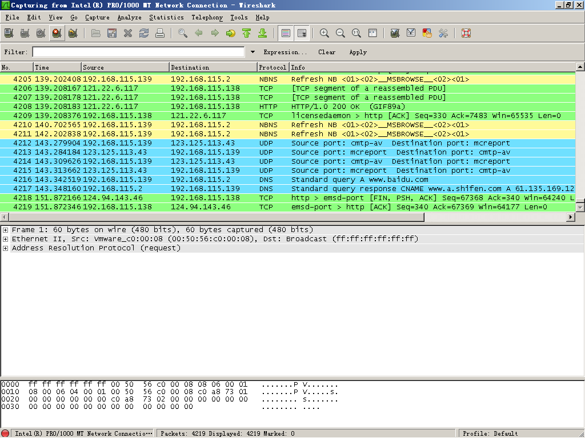
Task: Restart the running live capture icon
Action: click(x=73, y=33)
